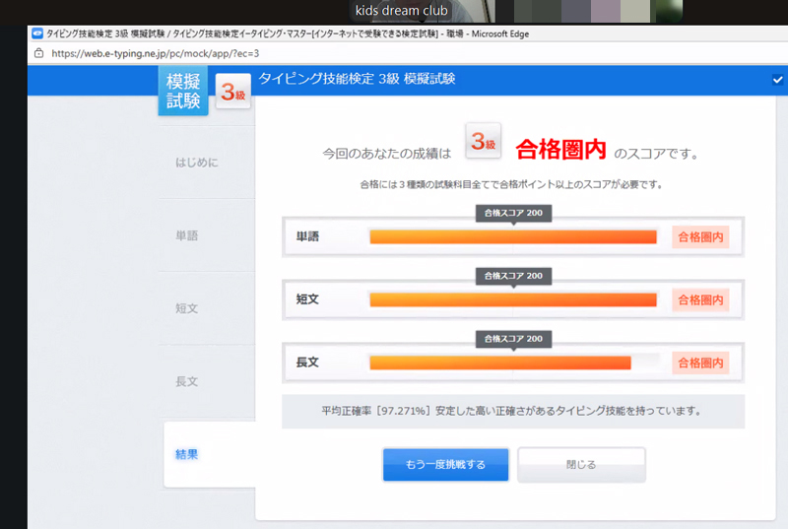Click the 合格圏内 badge on the 長文 row

pos(700,363)
